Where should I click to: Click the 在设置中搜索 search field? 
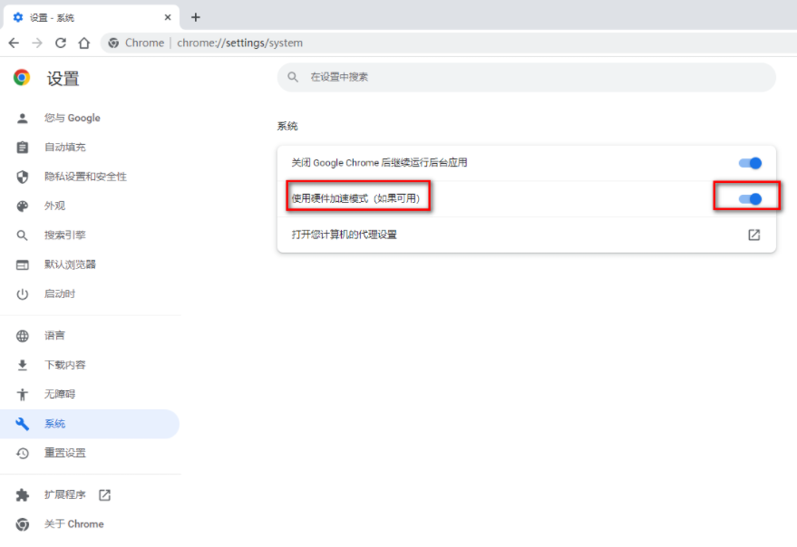(x=527, y=77)
